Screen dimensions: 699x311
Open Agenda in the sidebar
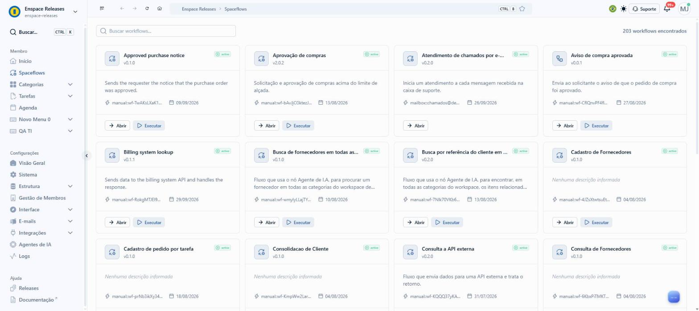coord(28,107)
